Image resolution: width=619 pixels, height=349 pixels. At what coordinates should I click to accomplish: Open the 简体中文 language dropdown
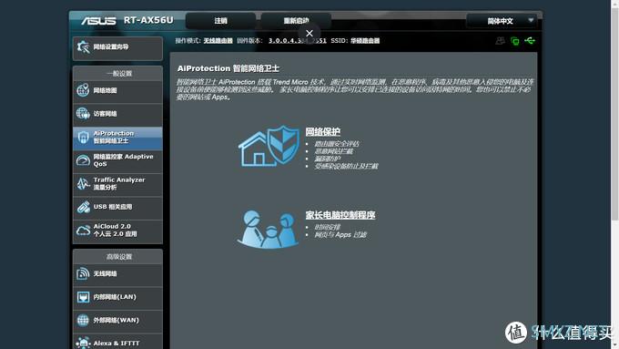(502, 21)
